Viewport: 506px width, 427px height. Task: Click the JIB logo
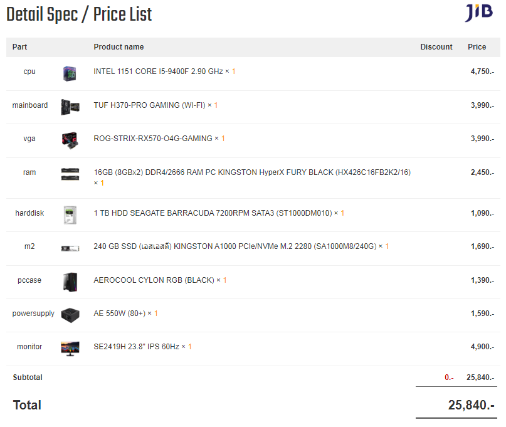tap(478, 13)
